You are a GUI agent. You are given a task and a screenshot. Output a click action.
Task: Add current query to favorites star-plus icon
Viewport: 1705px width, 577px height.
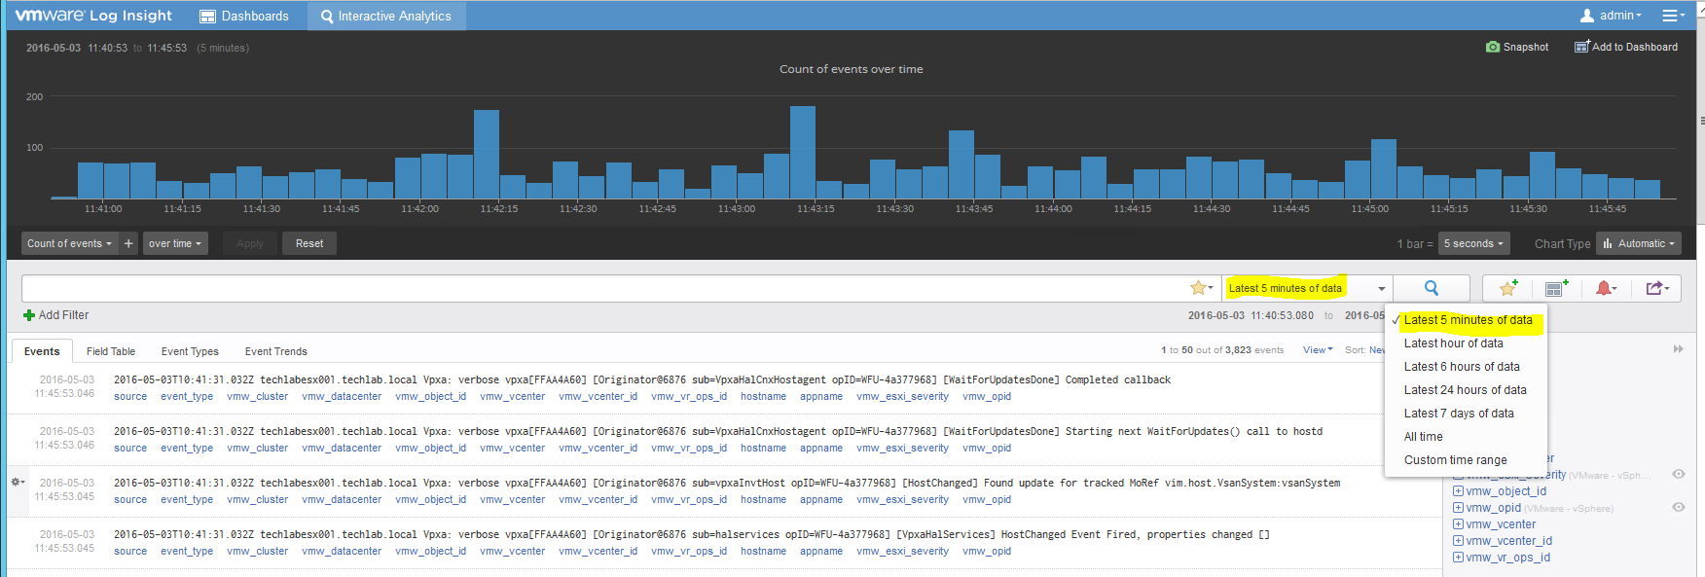tap(1508, 288)
